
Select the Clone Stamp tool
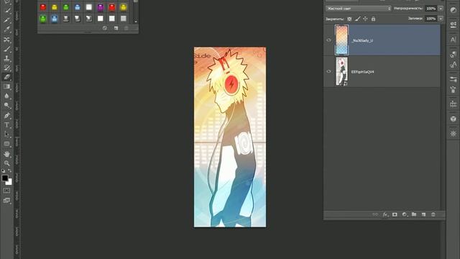click(x=6, y=58)
